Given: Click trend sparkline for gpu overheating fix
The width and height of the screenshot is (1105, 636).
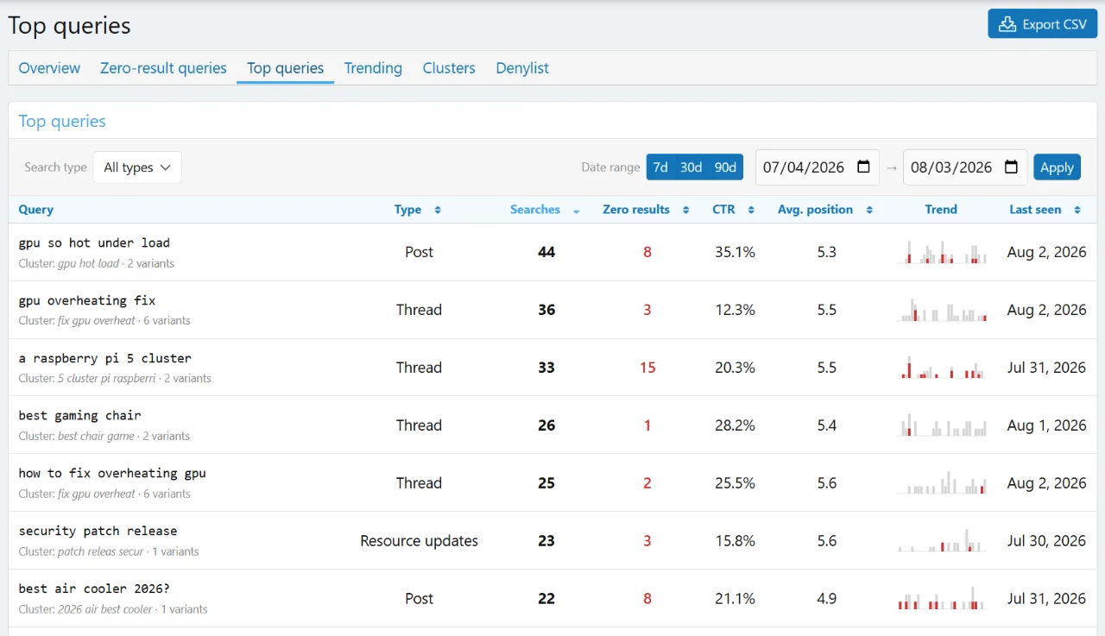Looking at the screenshot, I should coord(941,310).
